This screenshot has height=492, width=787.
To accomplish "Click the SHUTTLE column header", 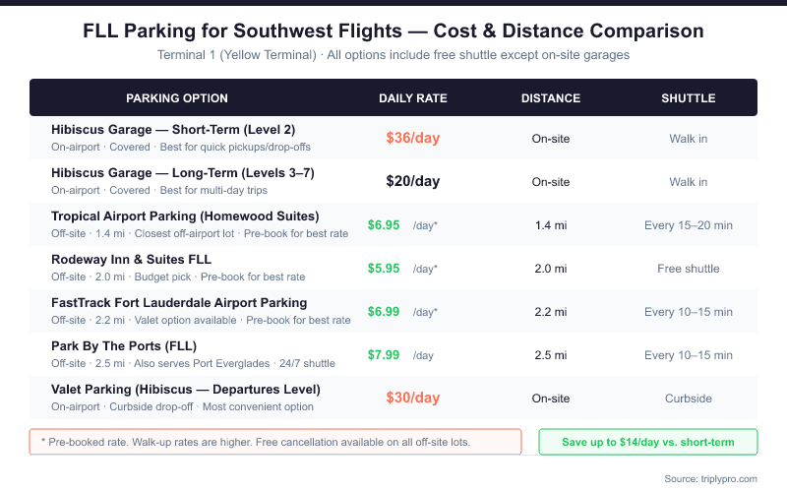I will pos(689,98).
